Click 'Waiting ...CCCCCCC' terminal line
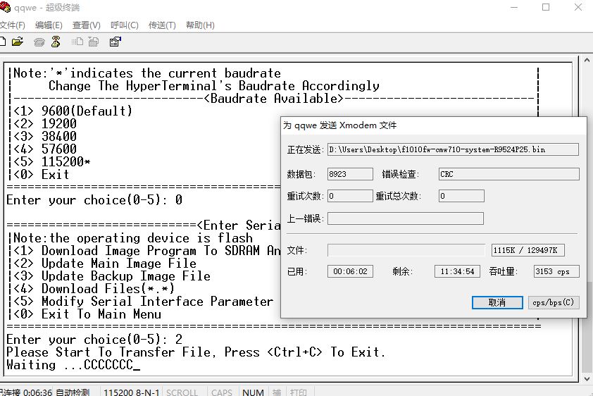This screenshot has width=593, height=396. coord(73,365)
